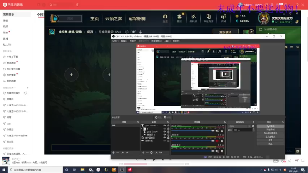Open the bottom-right settings gear in League client
This screenshot has width=308, height=173.
[x=298, y=151]
